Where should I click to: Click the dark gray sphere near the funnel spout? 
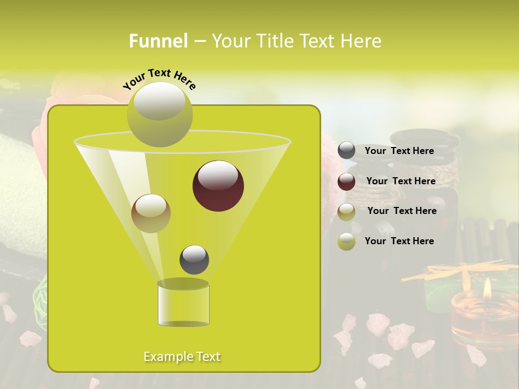194,260
